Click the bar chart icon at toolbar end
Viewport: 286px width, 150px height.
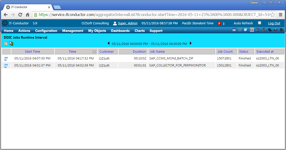(282, 30)
